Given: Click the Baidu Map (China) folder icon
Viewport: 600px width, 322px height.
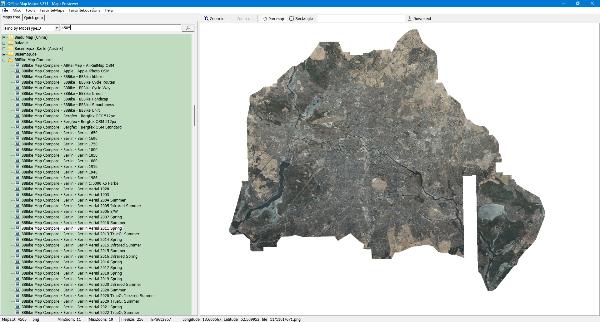Looking at the screenshot, I should coord(11,37).
